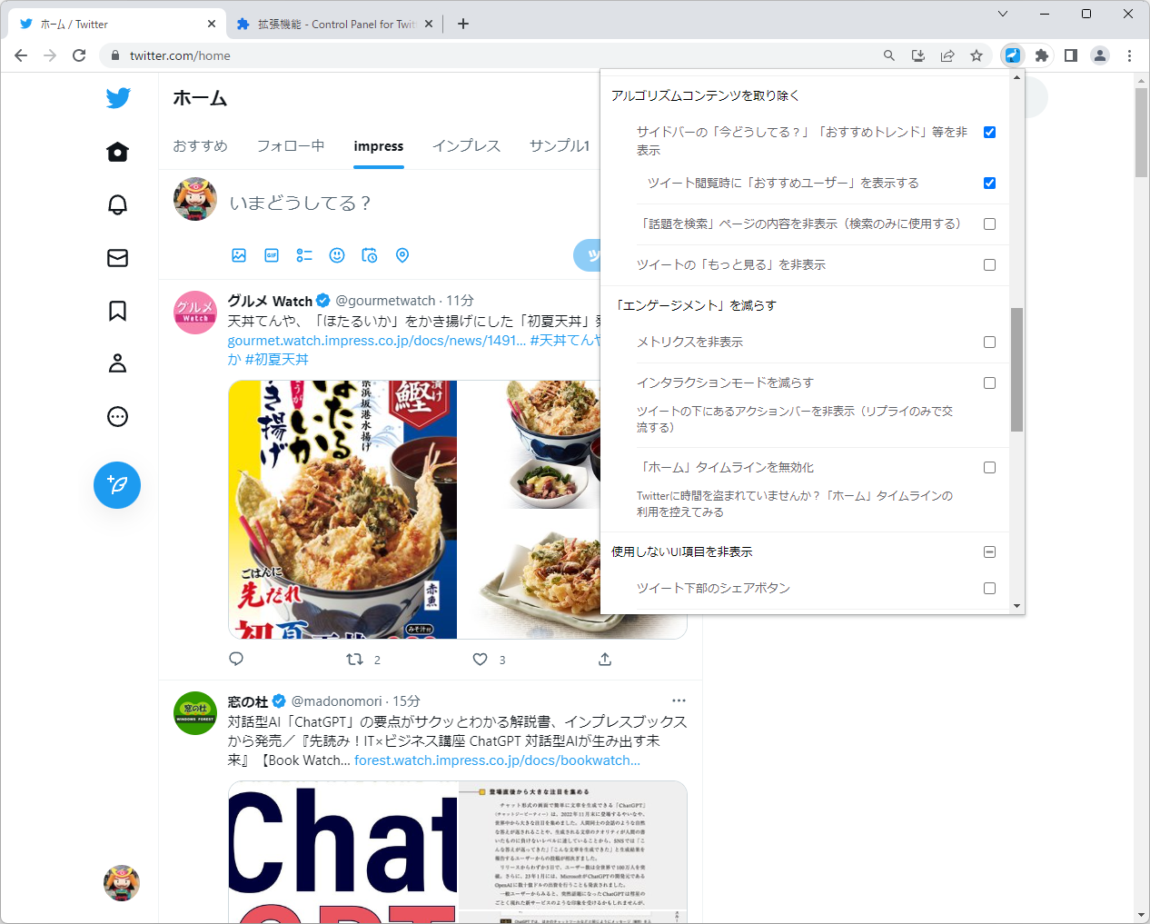Open Direct Messages from the sidebar
This screenshot has height=924, width=1150.
point(117,258)
